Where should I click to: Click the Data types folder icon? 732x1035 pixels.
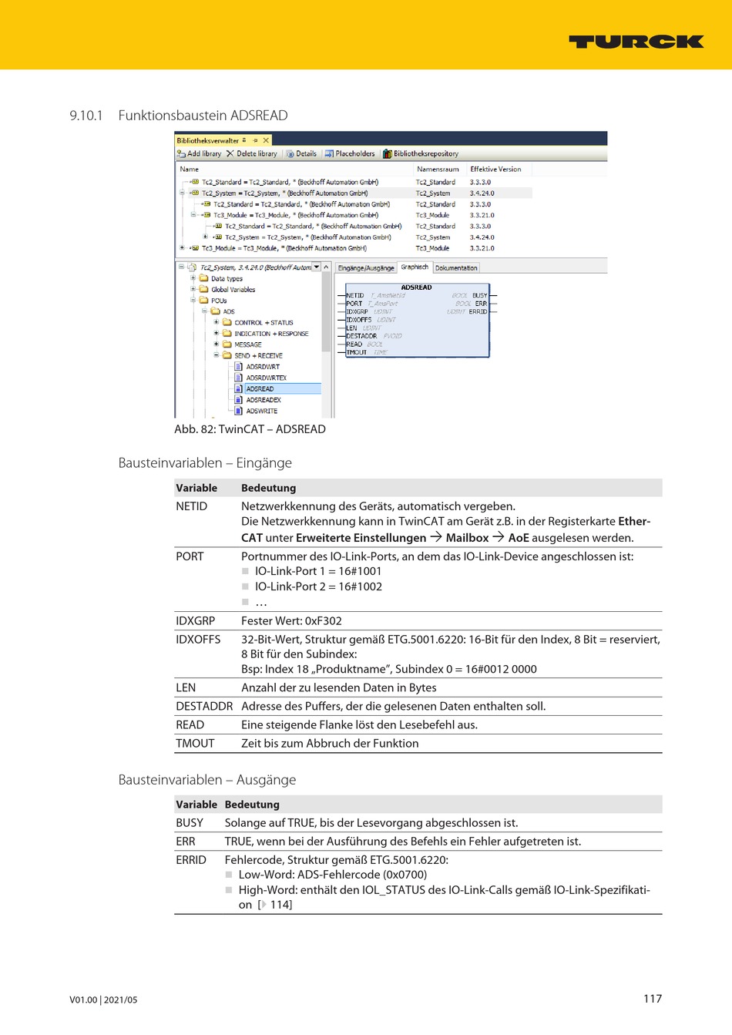(x=204, y=278)
